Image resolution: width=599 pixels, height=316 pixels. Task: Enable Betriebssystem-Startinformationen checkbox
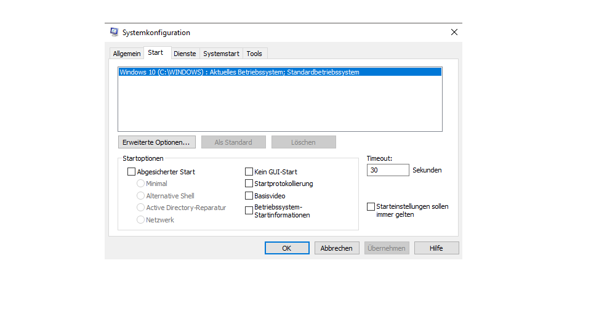click(249, 211)
